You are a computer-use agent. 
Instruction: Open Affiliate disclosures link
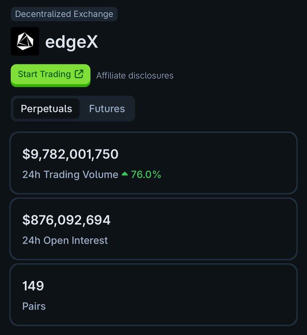tap(135, 76)
